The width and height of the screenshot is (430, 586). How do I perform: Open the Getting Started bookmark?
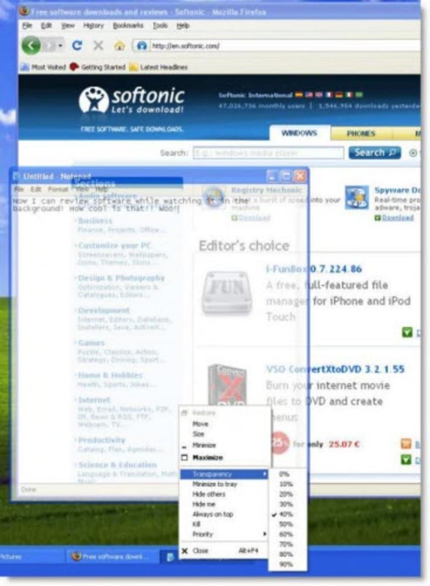click(98, 67)
